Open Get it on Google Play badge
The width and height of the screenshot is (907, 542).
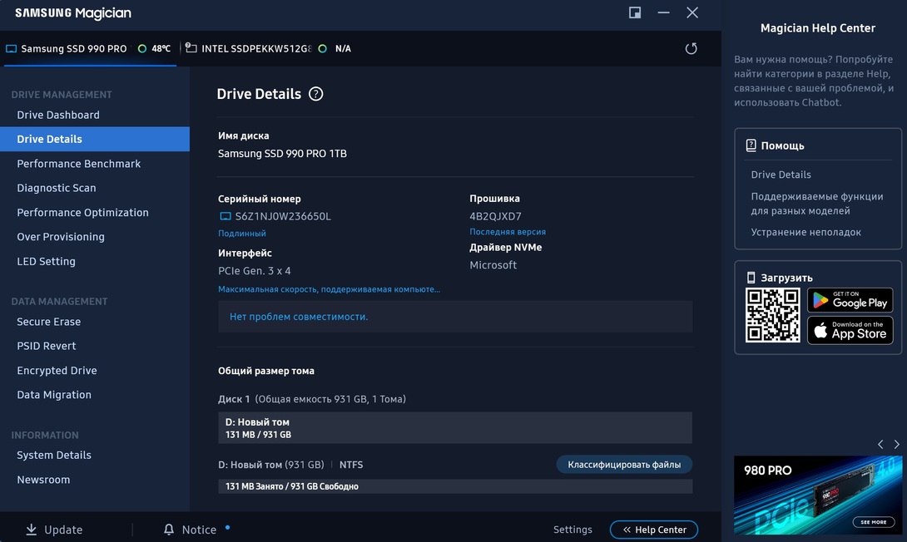coord(850,300)
